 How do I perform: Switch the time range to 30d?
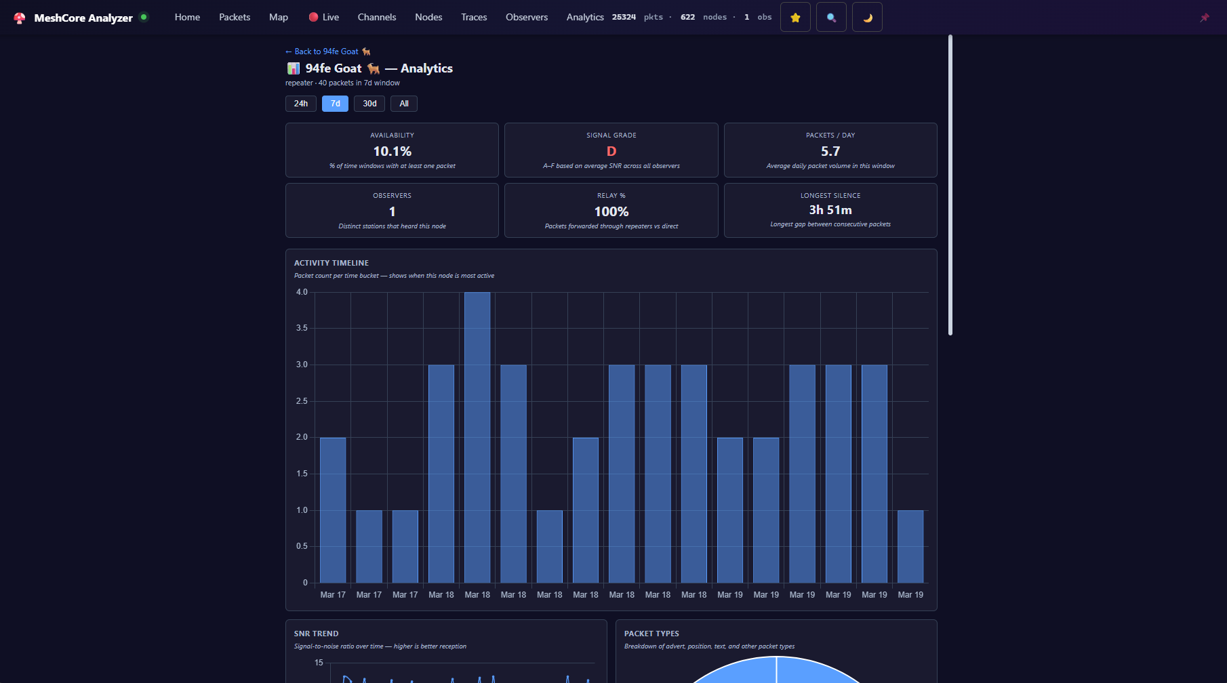(x=369, y=104)
